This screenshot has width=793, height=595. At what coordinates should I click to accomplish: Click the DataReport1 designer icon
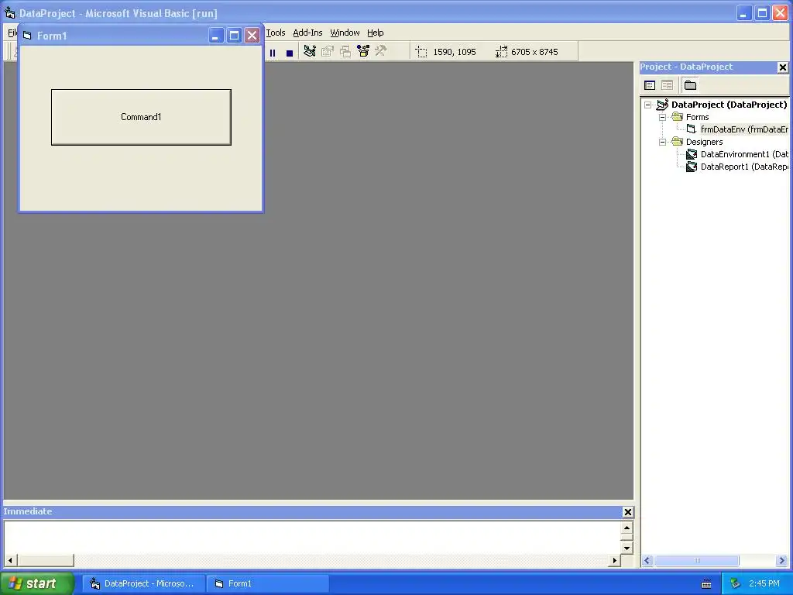click(x=692, y=167)
